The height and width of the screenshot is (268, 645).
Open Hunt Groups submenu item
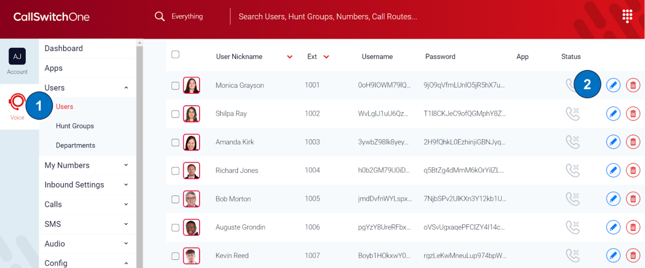pyautogui.click(x=75, y=126)
